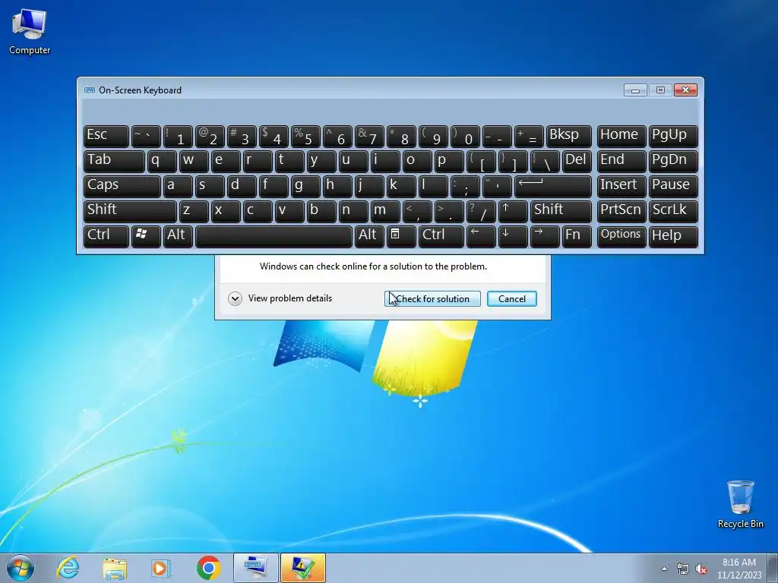Screen dimensions: 778x583
Task: Click the number 1 key
Action: tap(178, 137)
